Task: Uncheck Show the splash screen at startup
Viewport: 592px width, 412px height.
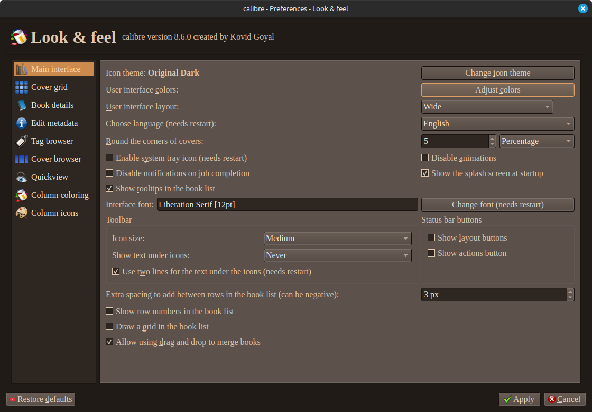Action: point(425,173)
